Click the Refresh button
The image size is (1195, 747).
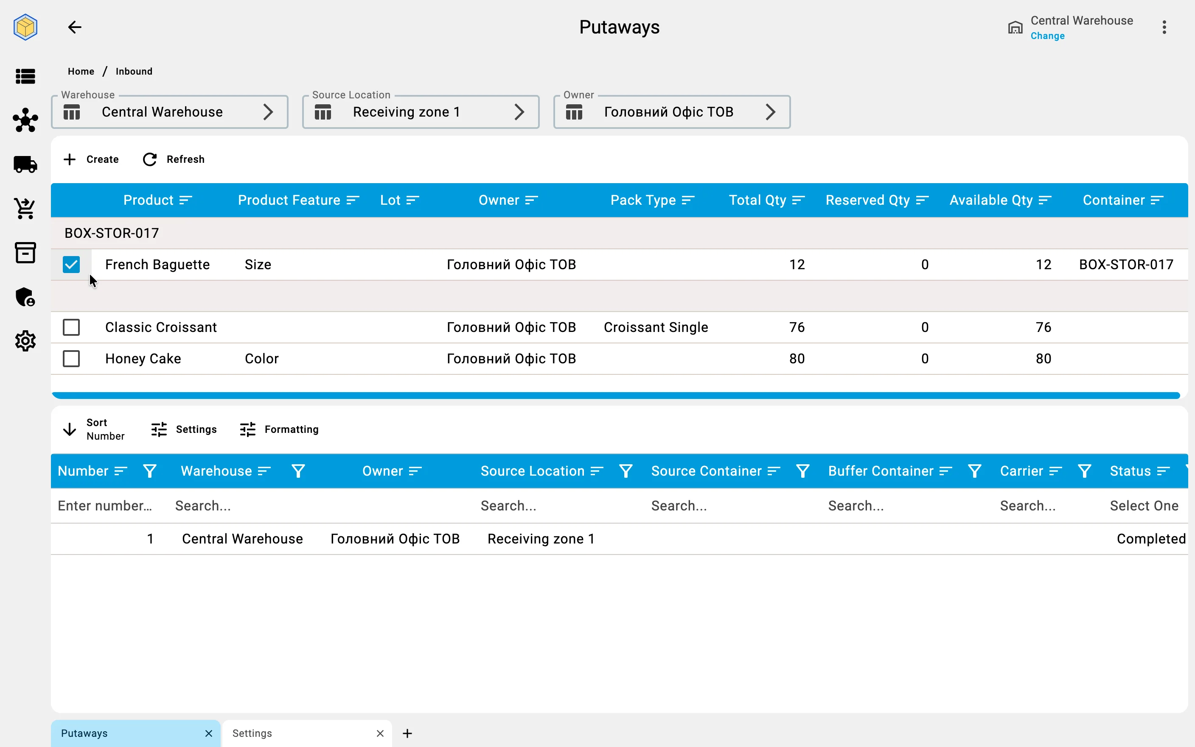coord(174,159)
